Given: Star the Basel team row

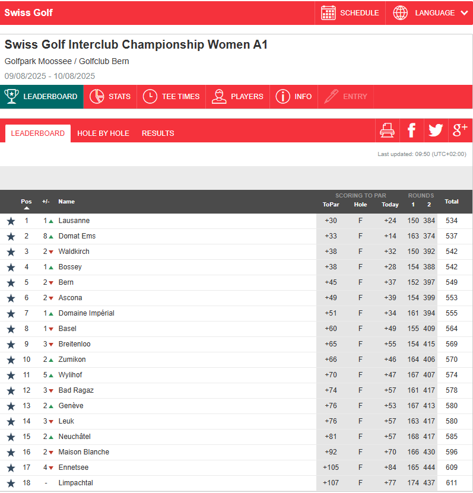Looking at the screenshot, I should (x=11, y=329).
